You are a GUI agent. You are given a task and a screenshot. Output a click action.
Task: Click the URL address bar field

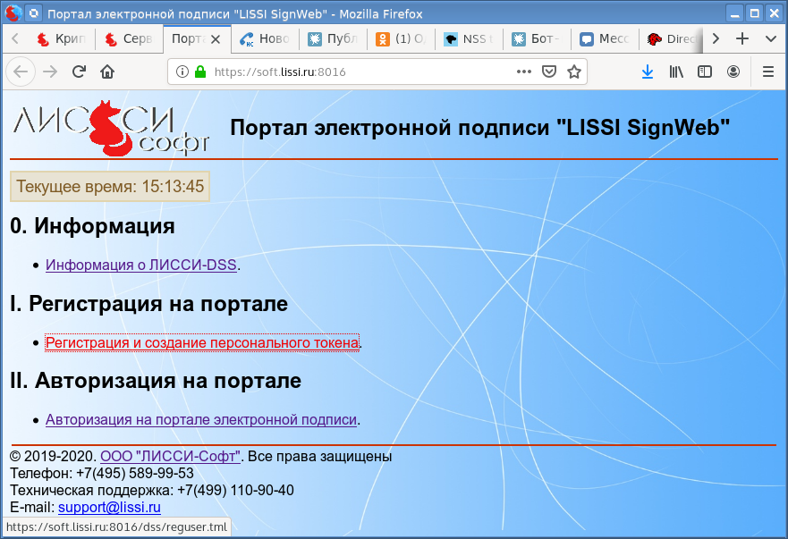coord(358,72)
